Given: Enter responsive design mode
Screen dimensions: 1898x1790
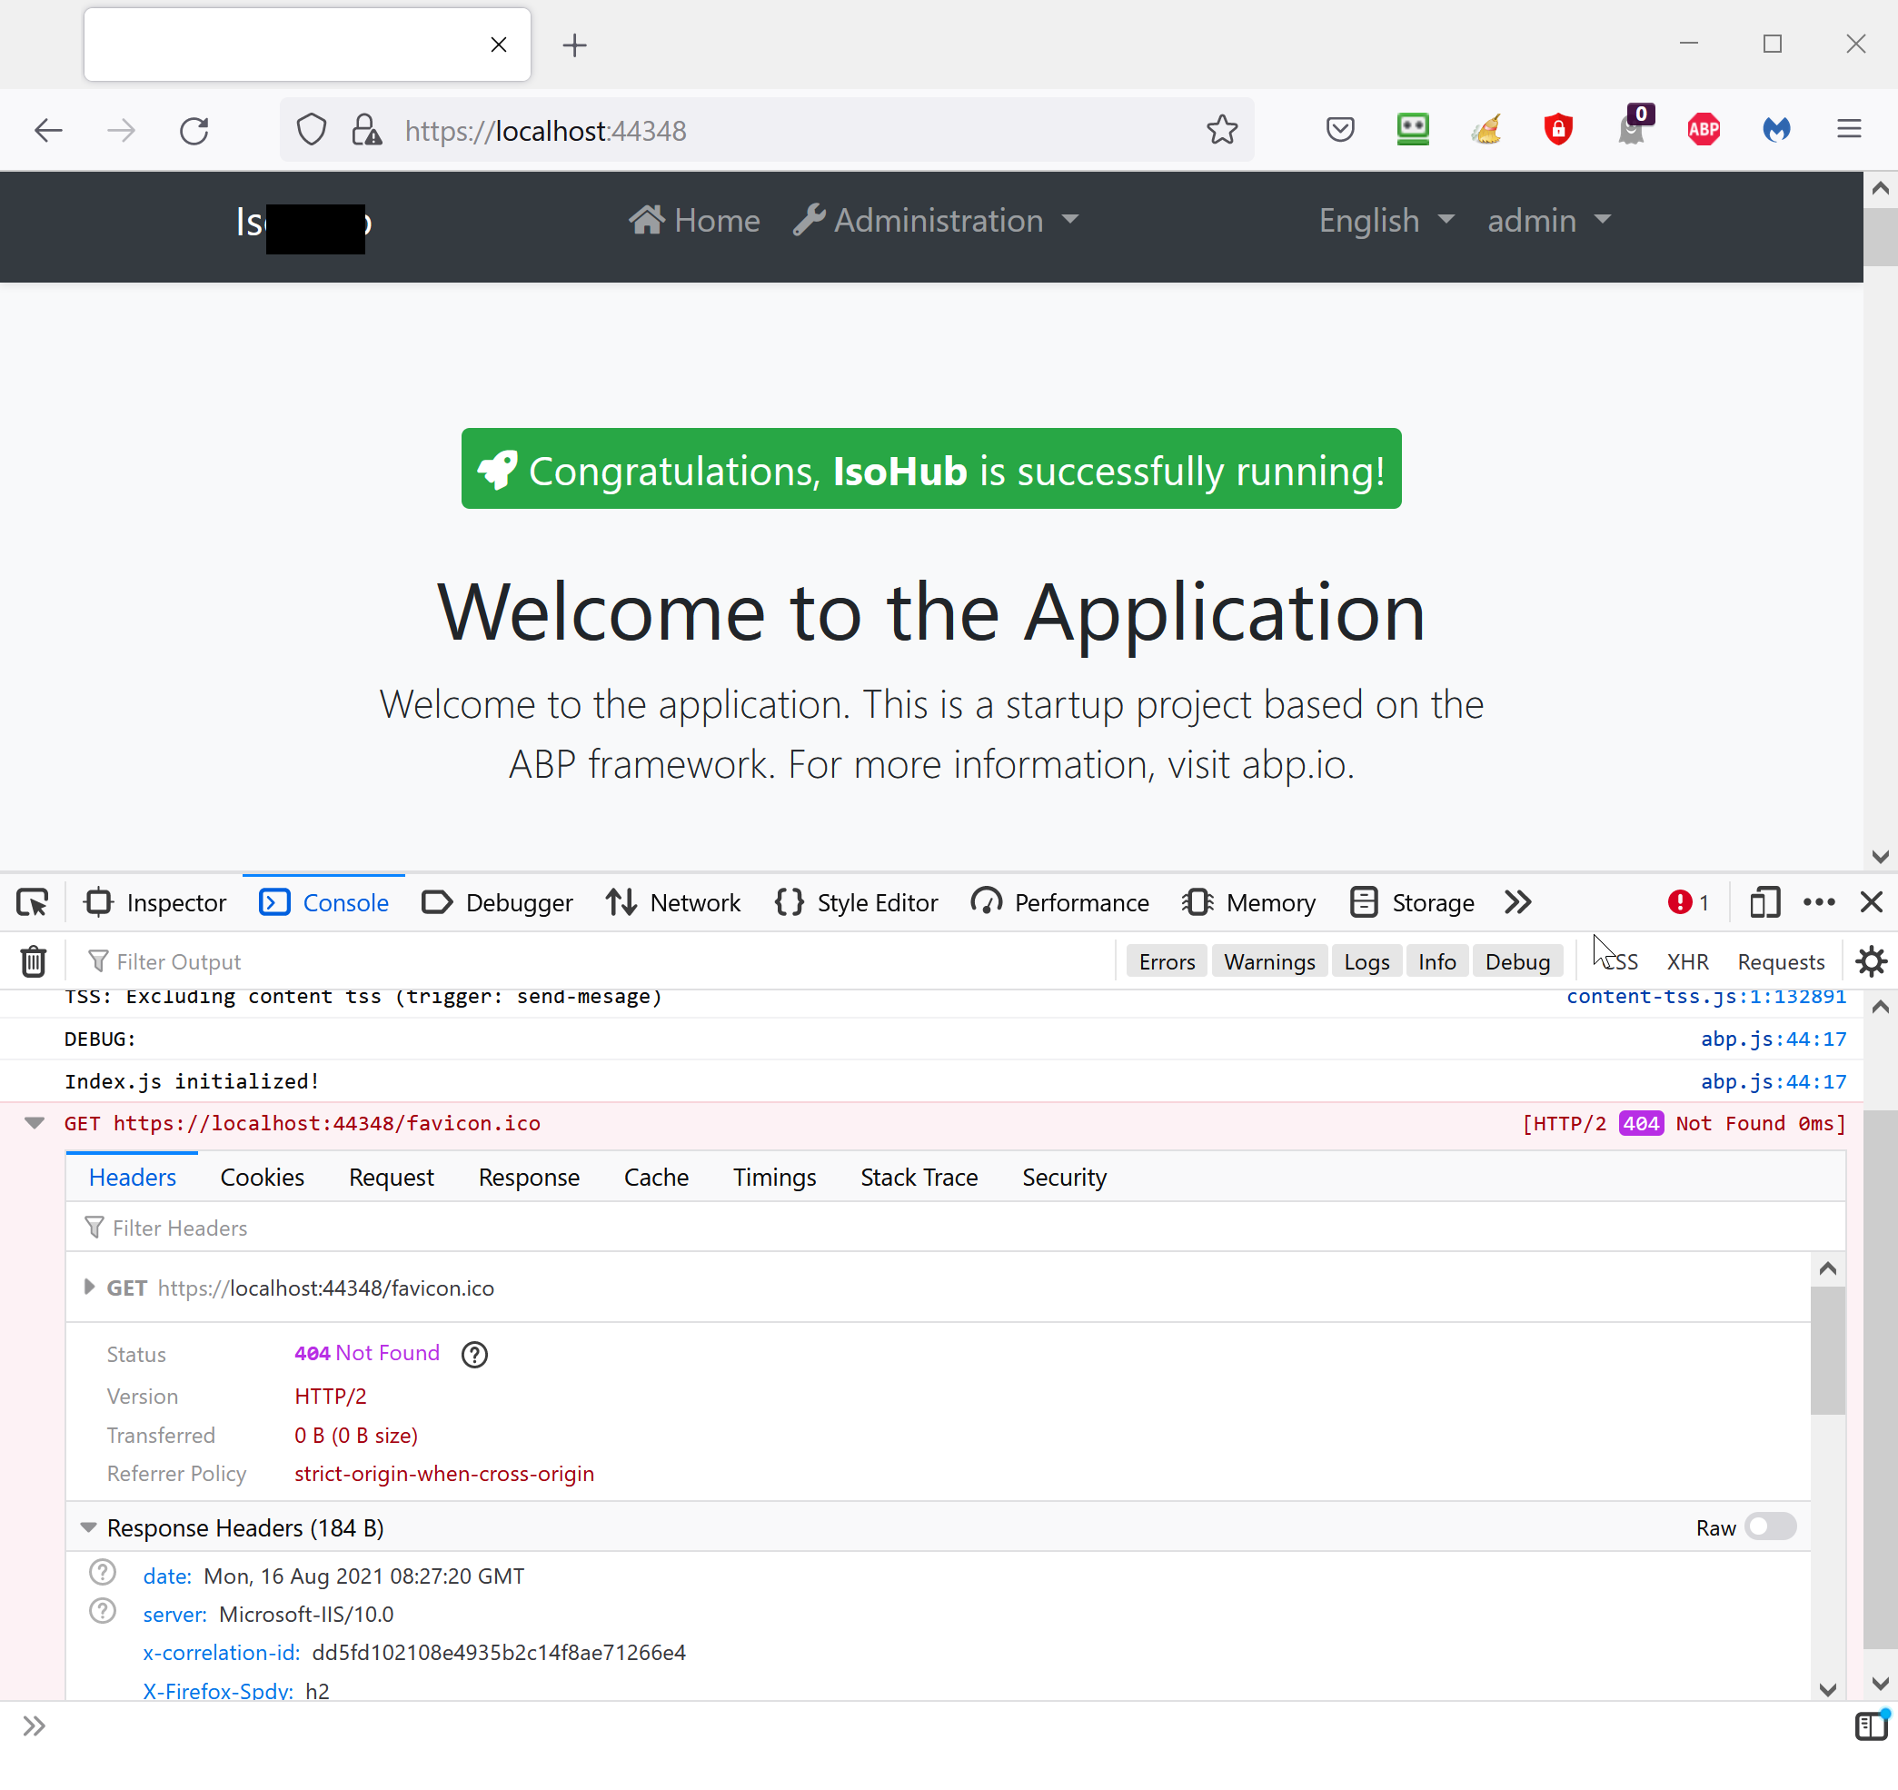Looking at the screenshot, I should pyautogui.click(x=1764, y=902).
